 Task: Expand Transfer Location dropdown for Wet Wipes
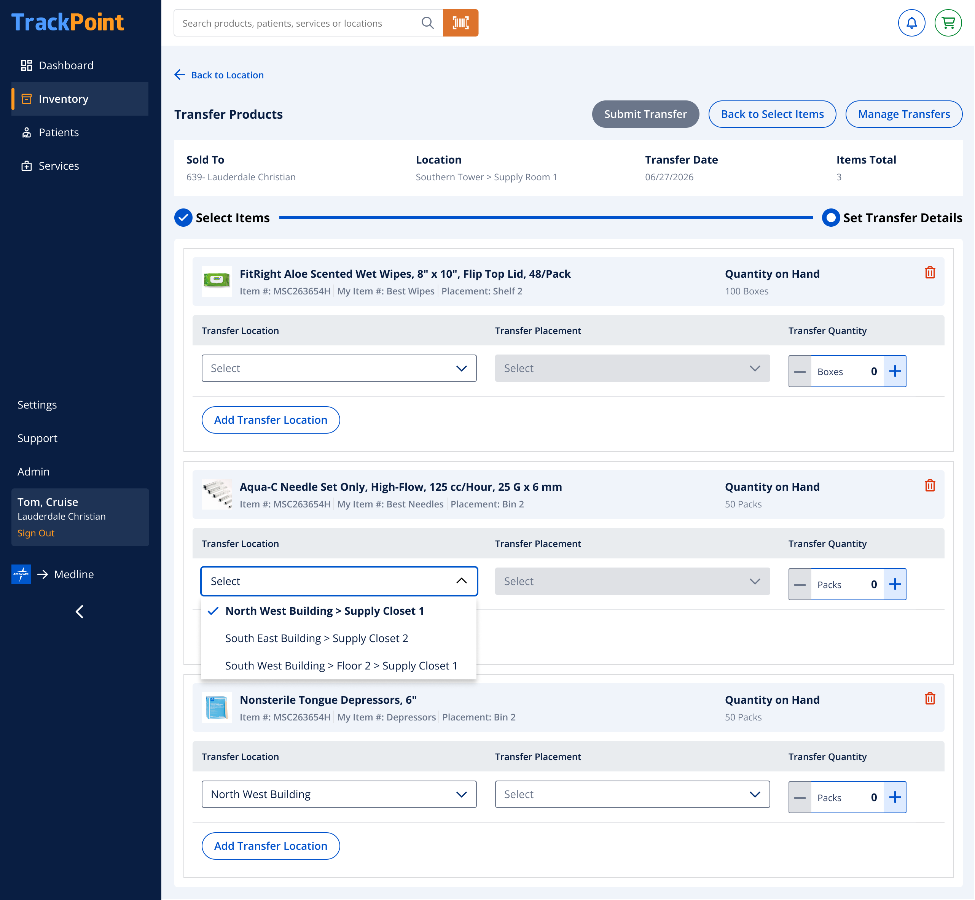tap(339, 368)
